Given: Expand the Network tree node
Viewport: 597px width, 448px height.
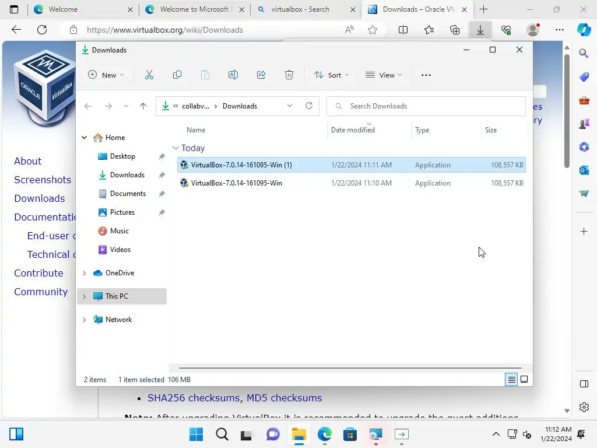Looking at the screenshot, I should point(85,320).
